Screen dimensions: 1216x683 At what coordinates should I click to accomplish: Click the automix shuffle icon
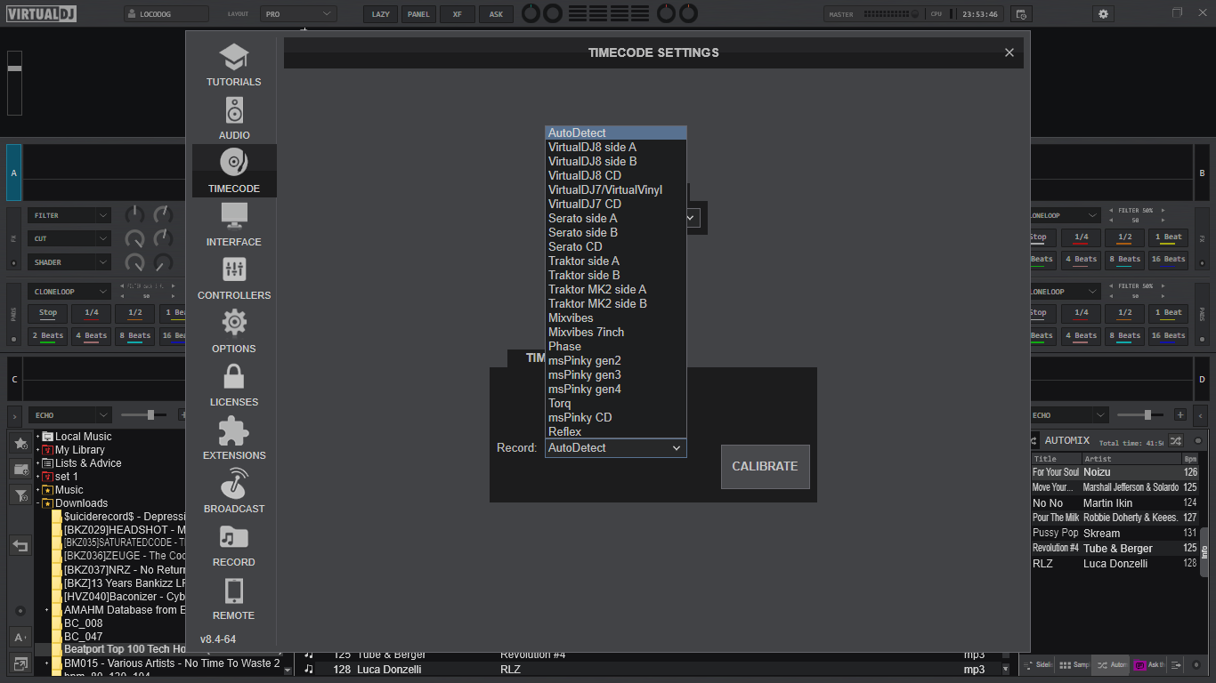coord(1176,440)
